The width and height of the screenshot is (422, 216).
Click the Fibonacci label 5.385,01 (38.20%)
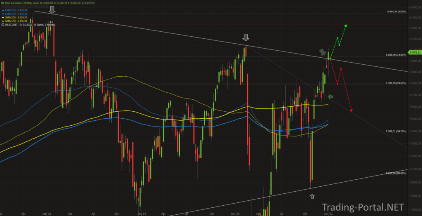(x=396, y=131)
